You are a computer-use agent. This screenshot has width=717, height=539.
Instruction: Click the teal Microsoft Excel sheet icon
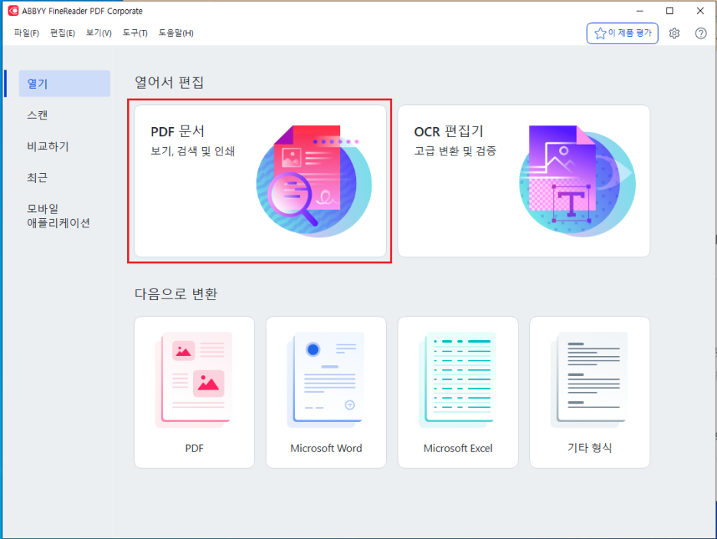pos(458,380)
